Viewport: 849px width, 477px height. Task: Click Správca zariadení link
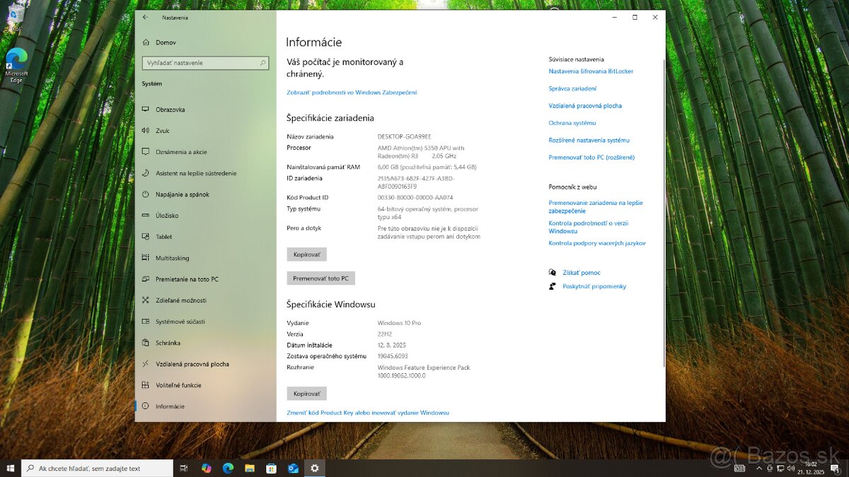click(x=572, y=88)
